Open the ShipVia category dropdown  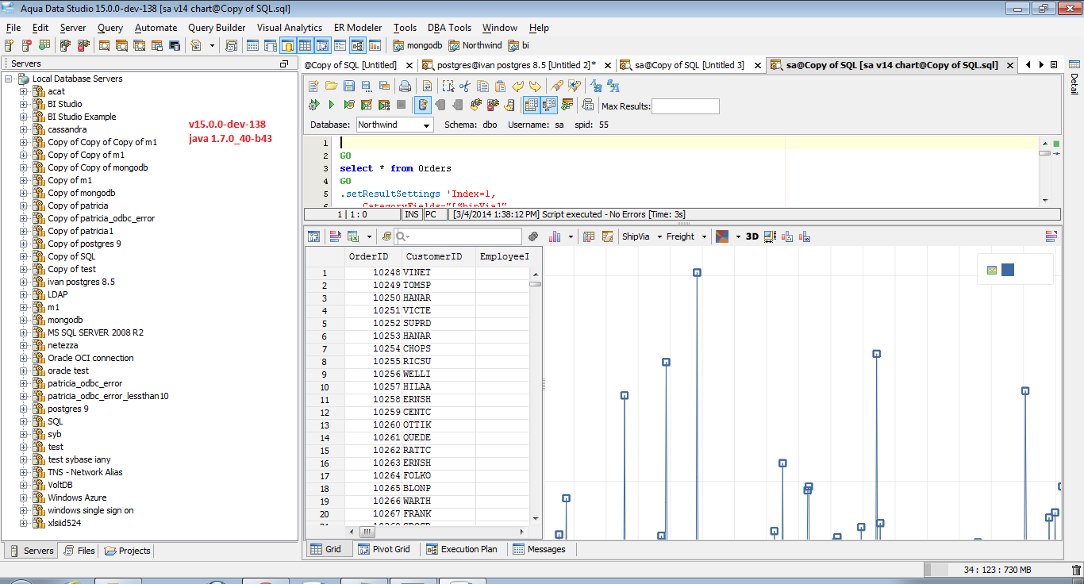(x=641, y=236)
